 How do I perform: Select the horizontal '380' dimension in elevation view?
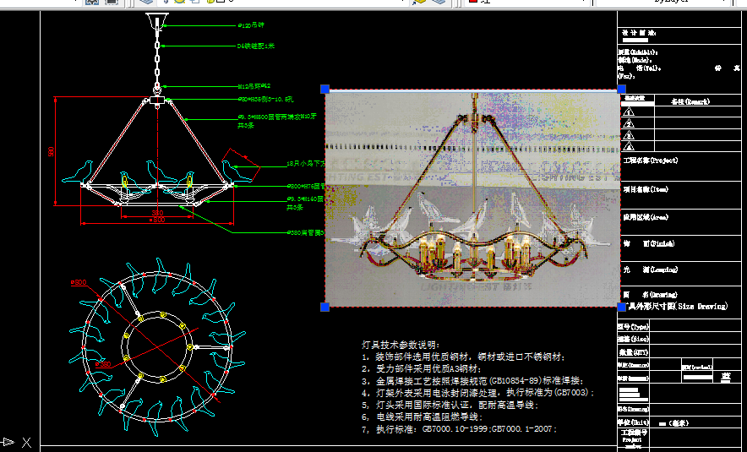pos(158,213)
